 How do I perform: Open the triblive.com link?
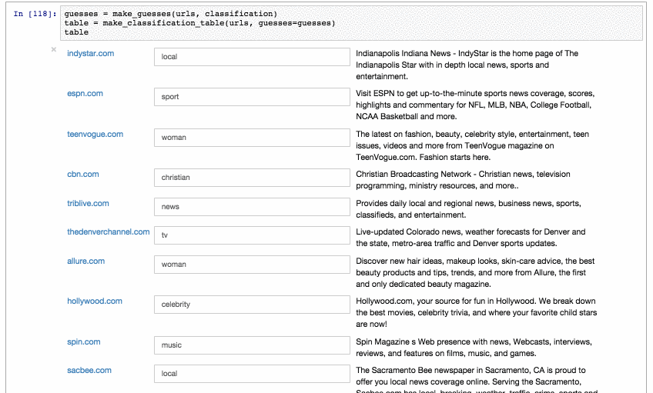88,203
